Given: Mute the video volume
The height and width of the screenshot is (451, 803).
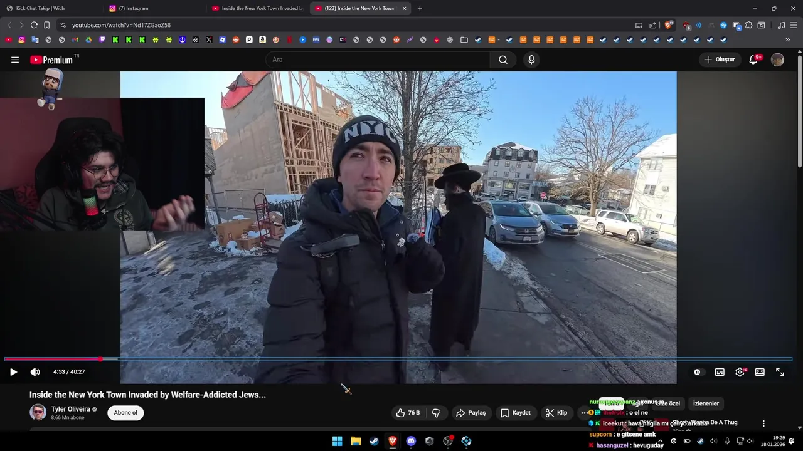Looking at the screenshot, I should click(35, 372).
